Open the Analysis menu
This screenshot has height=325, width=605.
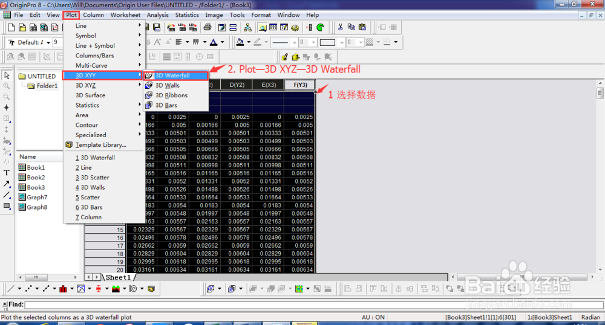point(157,15)
